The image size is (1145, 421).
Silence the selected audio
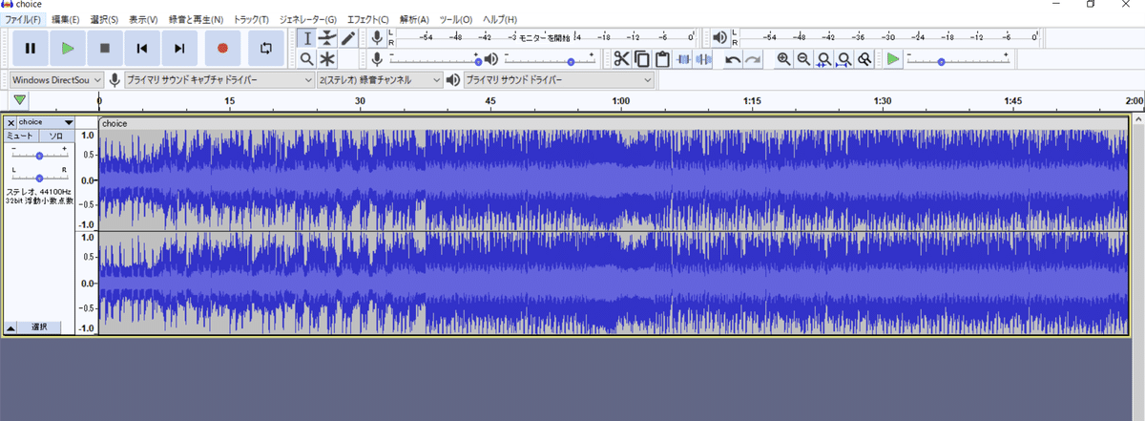pyautogui.click(x=703, y=59)
